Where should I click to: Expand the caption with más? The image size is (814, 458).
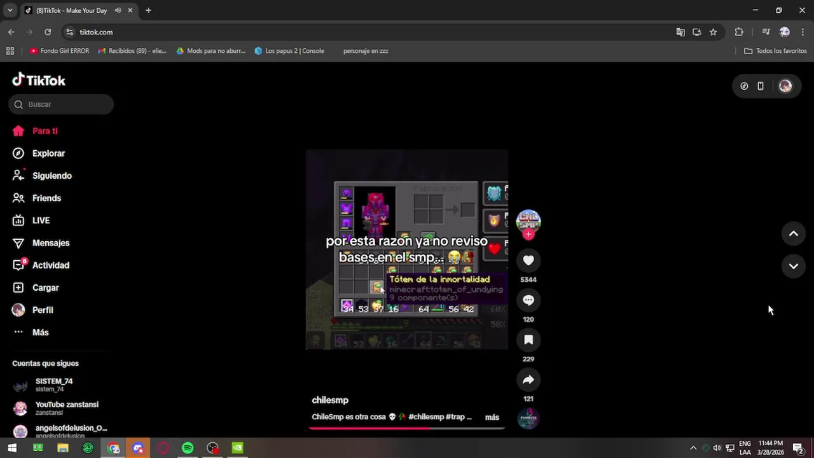pyautogui.click(x=492, y=417)
